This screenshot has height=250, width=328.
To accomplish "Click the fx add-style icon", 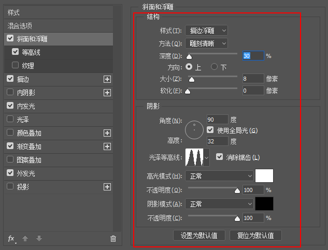I will [x=11, y=239].
